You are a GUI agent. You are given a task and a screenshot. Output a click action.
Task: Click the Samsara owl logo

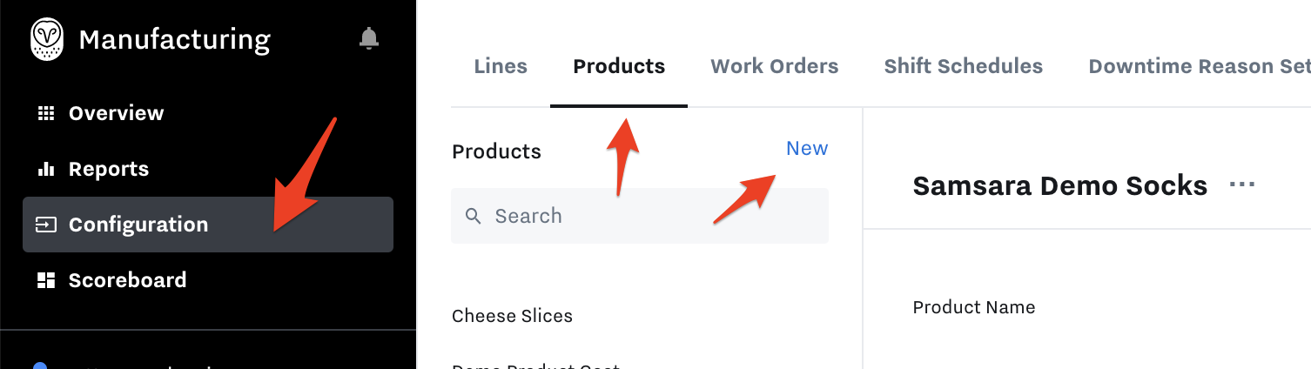click(47, 40)
